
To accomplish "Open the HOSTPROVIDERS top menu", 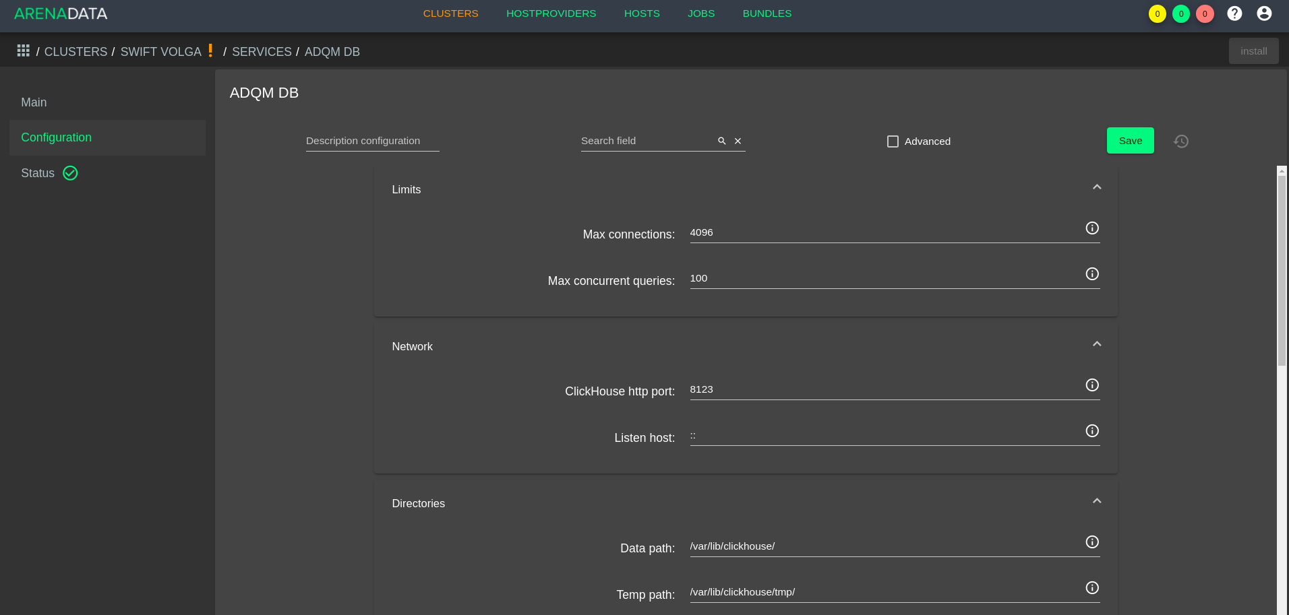I will [551, 13].
